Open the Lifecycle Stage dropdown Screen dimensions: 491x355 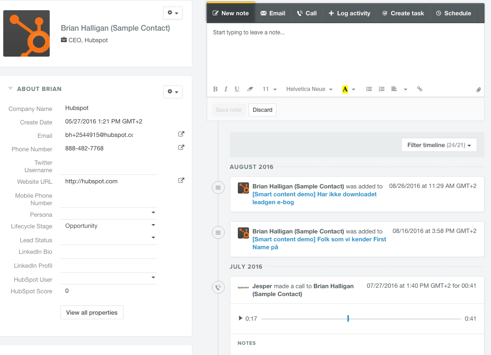pyautogui.click(x=153, y=226)
